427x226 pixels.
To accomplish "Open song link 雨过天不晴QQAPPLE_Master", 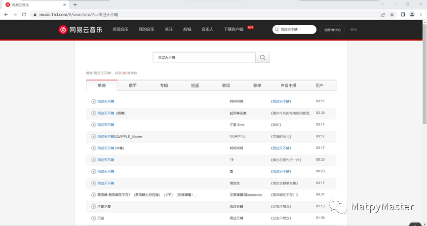I will [120, 137].
